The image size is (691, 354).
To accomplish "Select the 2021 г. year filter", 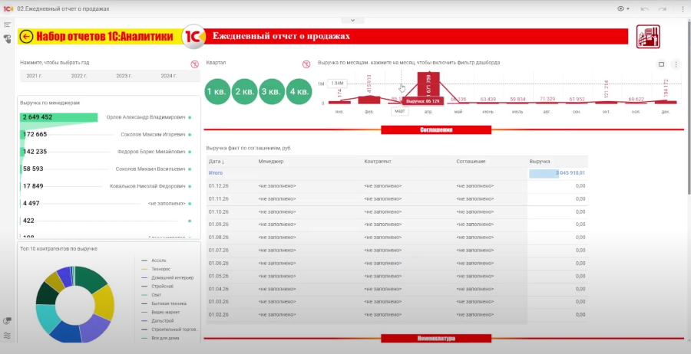I will 35,76.
